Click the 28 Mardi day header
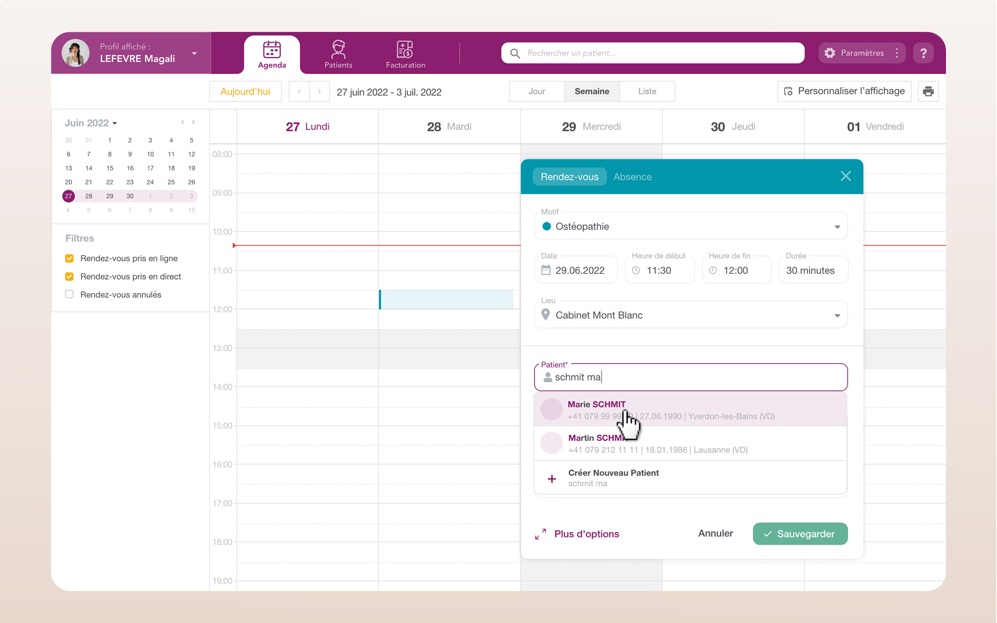997x623 pixels. click(449, 127)
